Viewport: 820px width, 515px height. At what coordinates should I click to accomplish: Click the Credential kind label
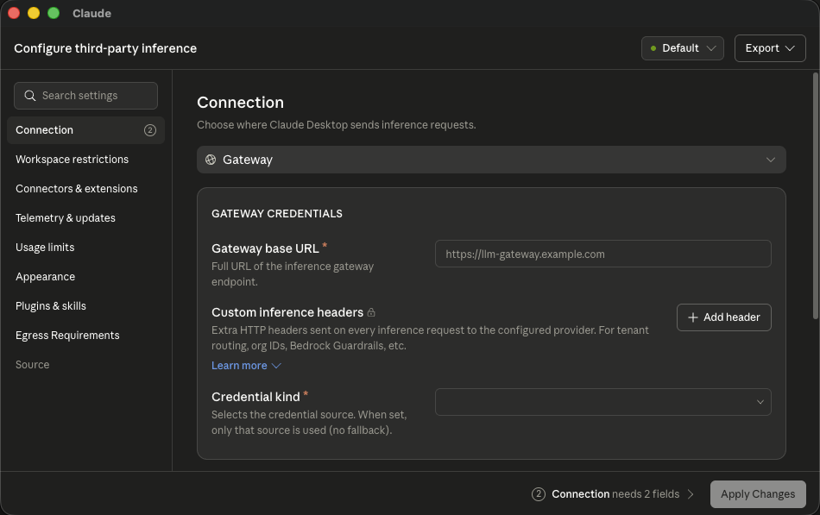[x=255, y=397]
